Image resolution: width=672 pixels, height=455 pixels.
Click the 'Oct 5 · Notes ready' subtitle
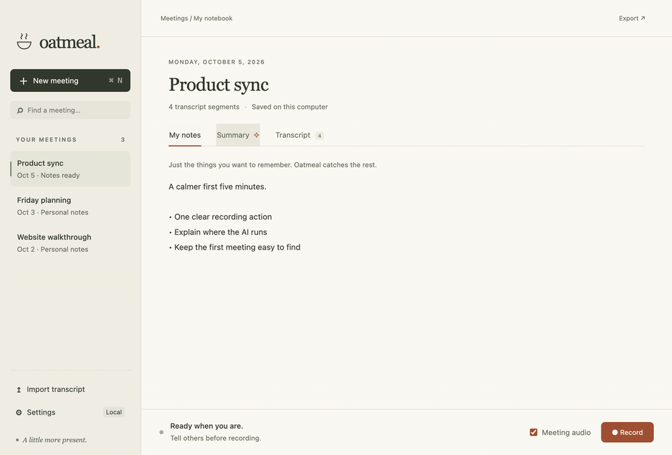click(x=48, y=176)
